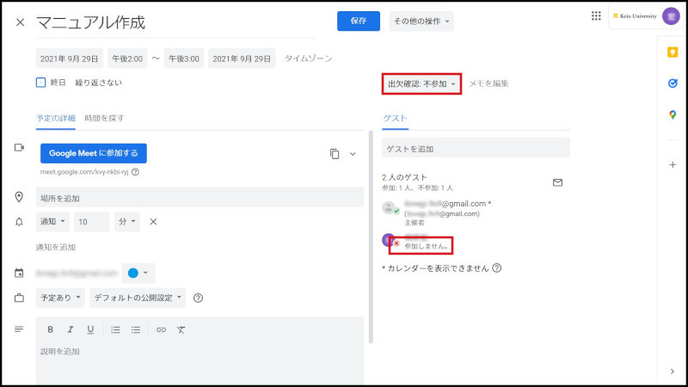
Task: Click the email guests envelope icon
Action: 557,182
